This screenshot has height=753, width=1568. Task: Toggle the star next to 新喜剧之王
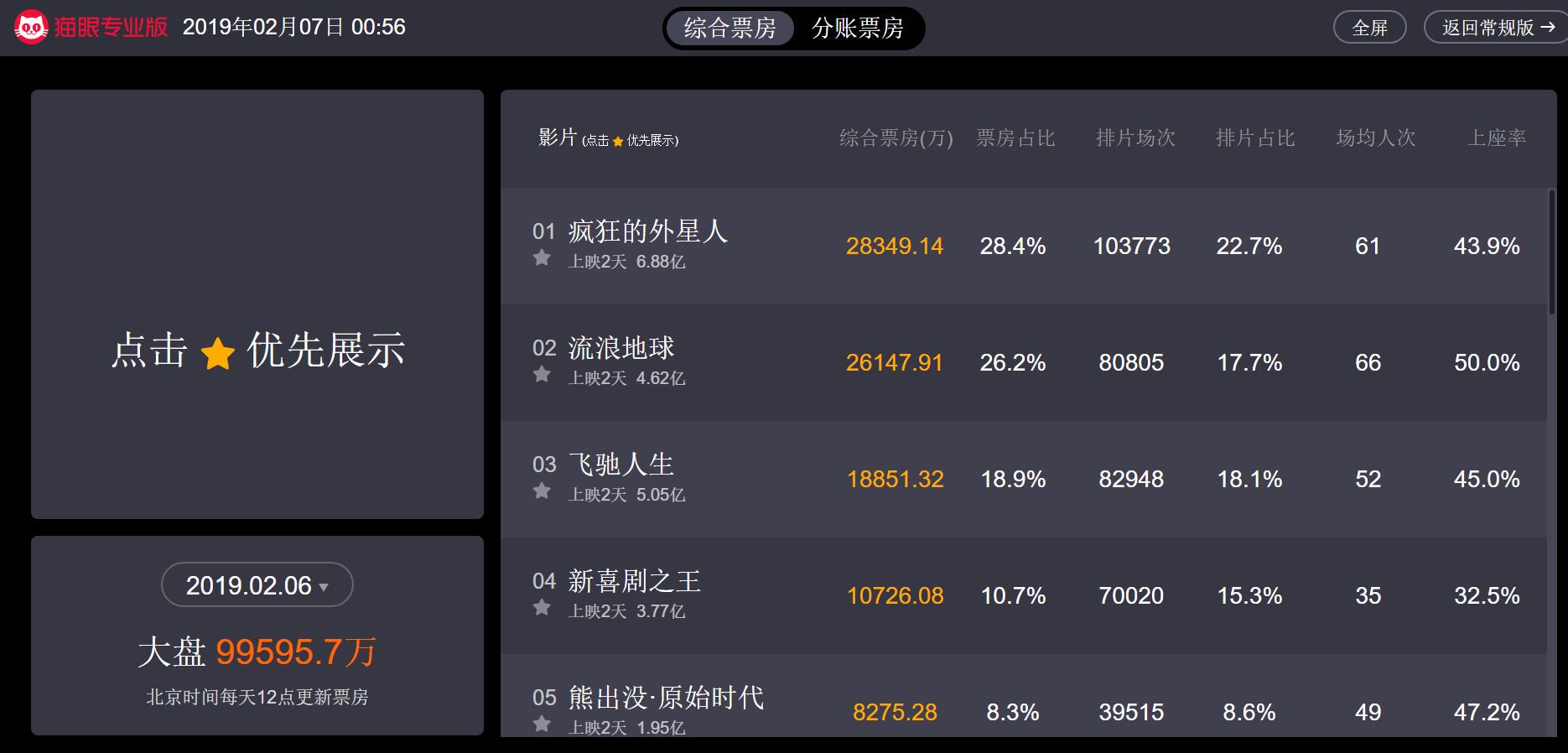(x=542, y=607)
